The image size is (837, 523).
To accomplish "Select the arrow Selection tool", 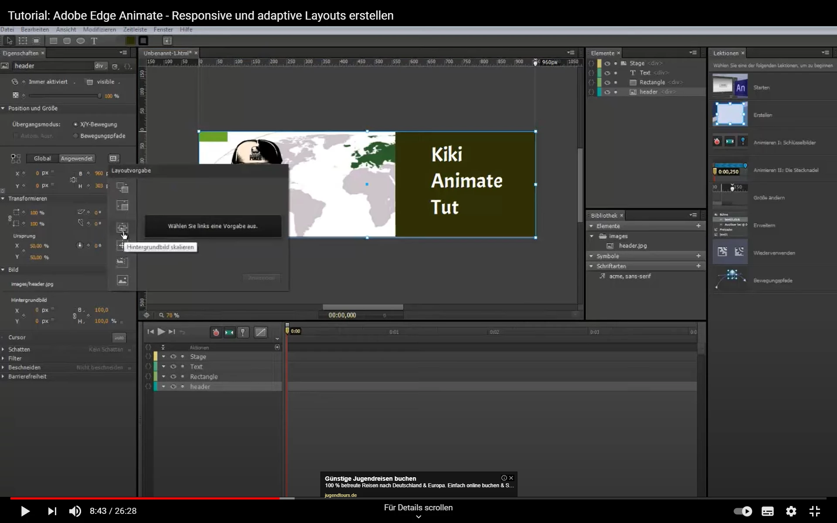I will [10, 41].
